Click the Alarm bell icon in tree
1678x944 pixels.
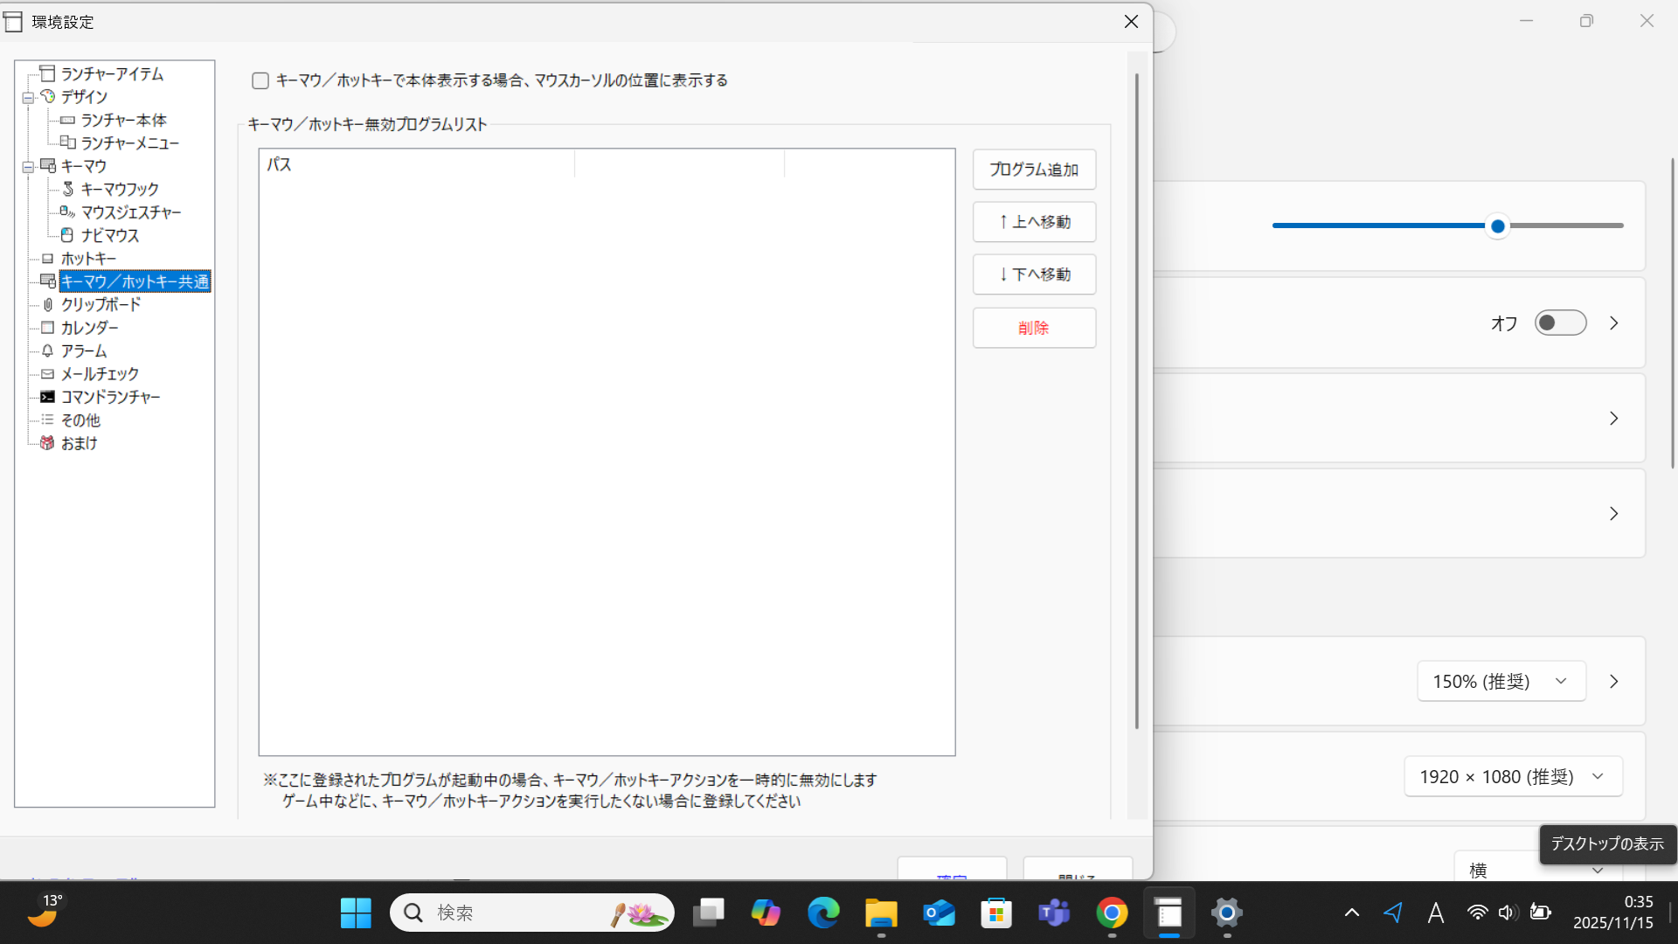point(48,351)
